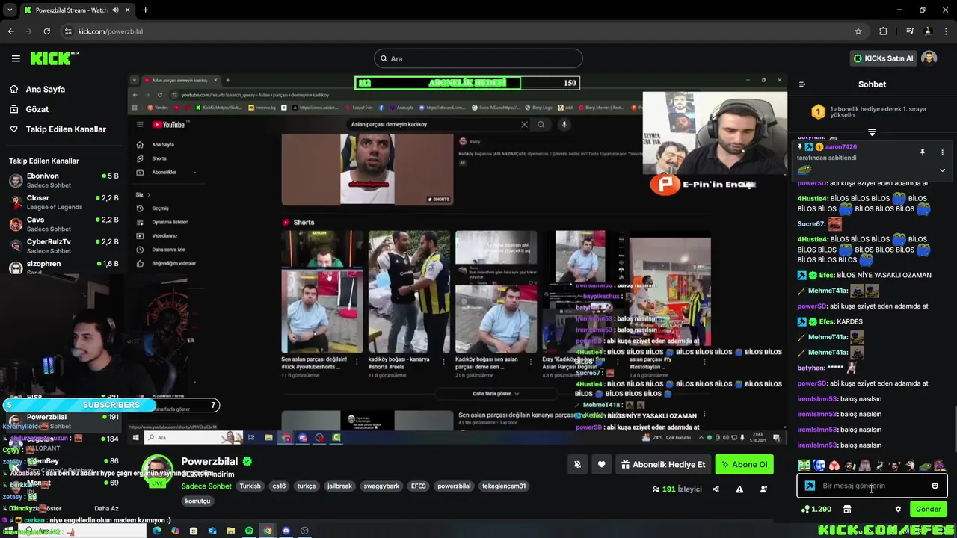Open the CyberRulzTv followed channel
957x538 pixels.
pos(64,246)
